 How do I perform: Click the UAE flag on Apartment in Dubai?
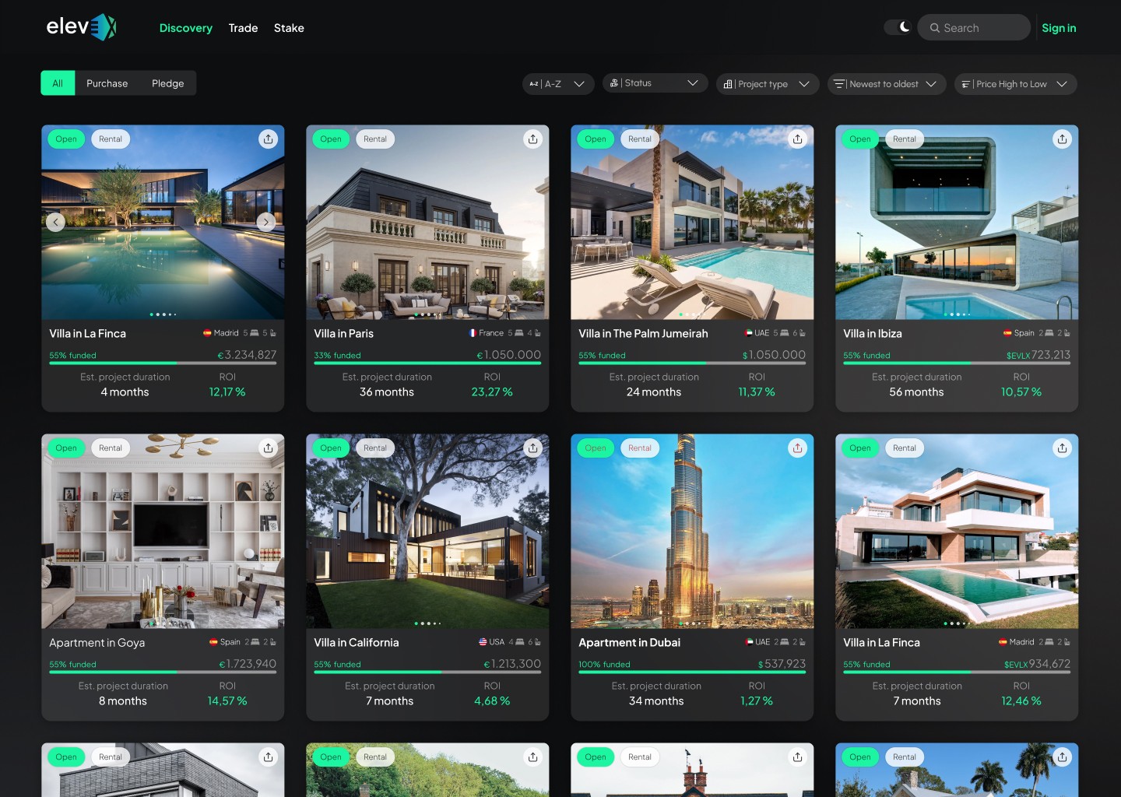coord(749,642)
